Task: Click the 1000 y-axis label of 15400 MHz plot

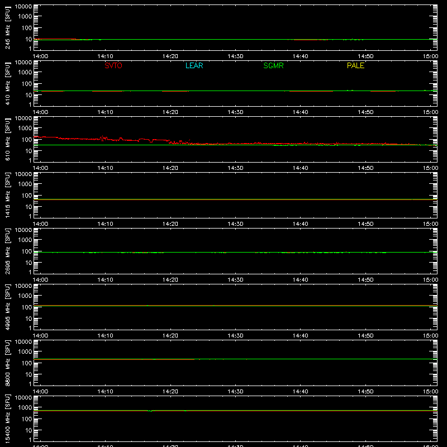Action: point(25,408)
